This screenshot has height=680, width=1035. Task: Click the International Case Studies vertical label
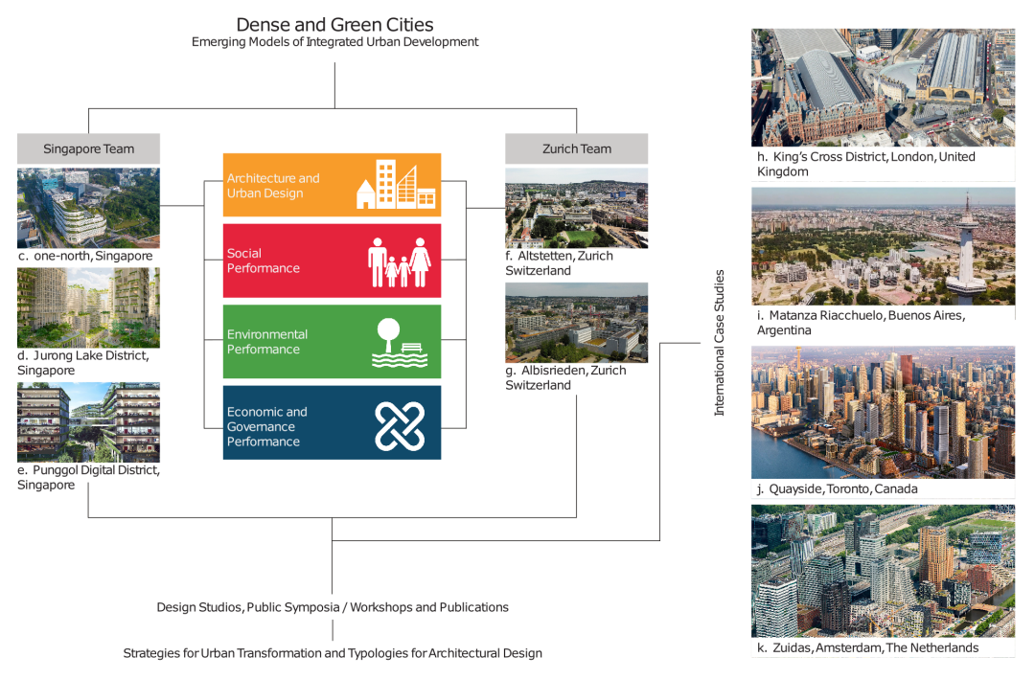[720, 343]
